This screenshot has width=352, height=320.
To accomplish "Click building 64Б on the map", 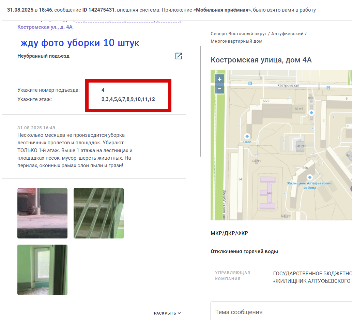I will (270, 193).
